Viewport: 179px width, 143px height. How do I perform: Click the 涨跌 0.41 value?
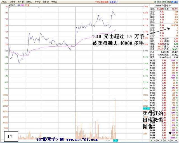point(162,41)
